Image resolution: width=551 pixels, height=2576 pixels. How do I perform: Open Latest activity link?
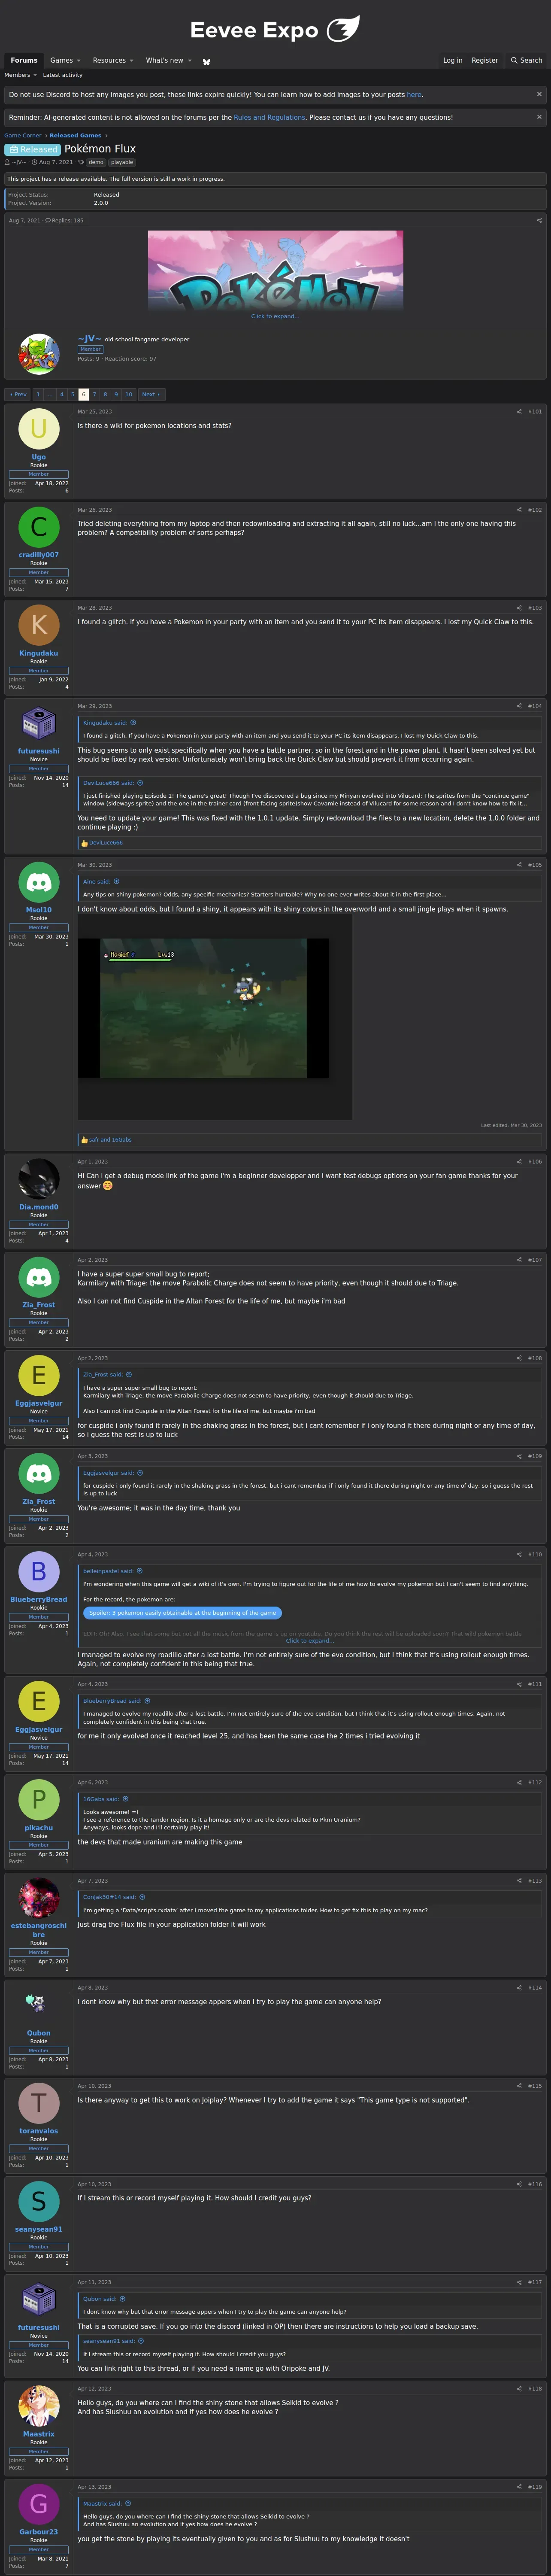tap(63, 75)
